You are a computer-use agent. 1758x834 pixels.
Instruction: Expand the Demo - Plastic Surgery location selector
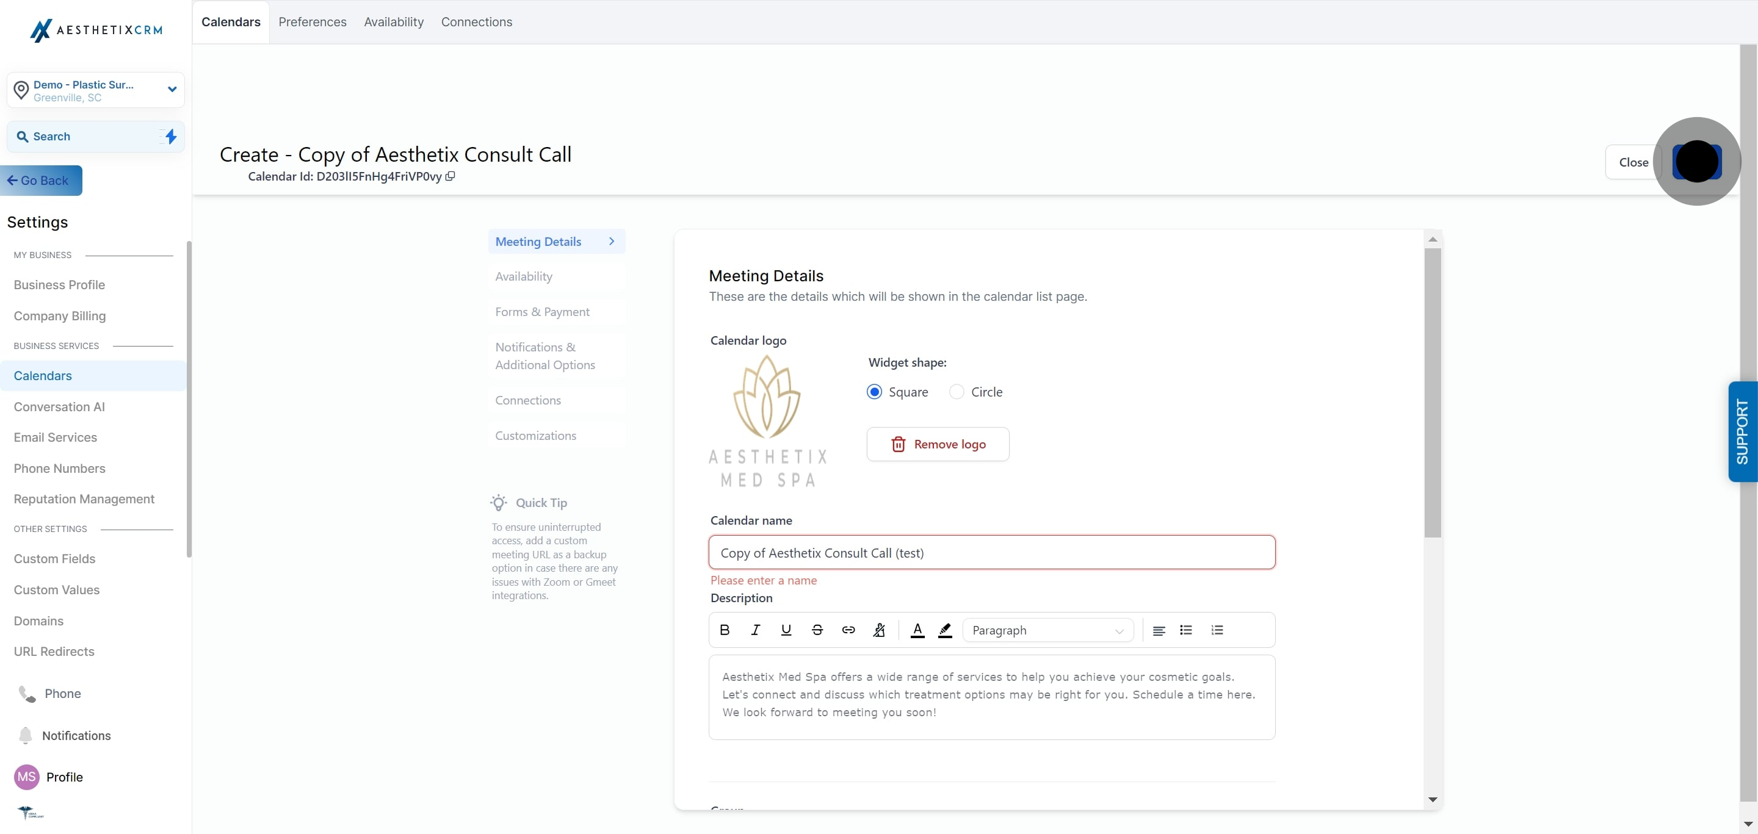(96, 90)
